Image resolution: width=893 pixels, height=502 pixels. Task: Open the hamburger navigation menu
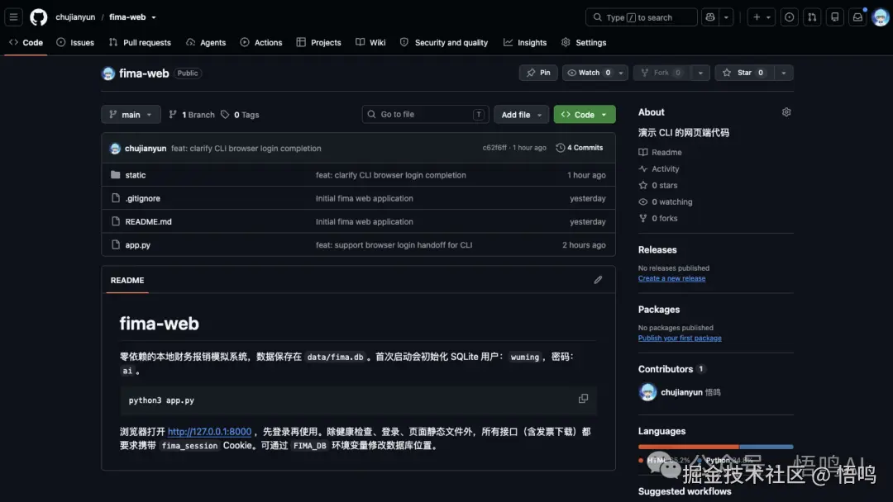pos(14,17)
